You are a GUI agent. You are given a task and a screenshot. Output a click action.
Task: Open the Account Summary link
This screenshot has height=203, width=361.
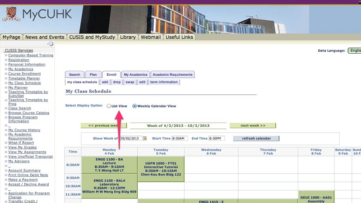(x=24, y=171)
